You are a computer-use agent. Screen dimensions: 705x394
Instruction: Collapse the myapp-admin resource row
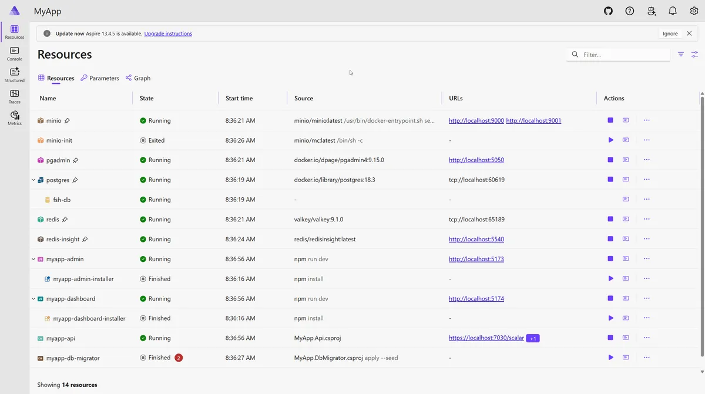[x=33, y=259]
